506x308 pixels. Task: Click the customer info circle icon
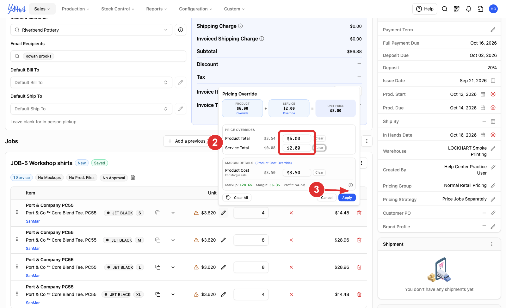(x=181, y=30)
